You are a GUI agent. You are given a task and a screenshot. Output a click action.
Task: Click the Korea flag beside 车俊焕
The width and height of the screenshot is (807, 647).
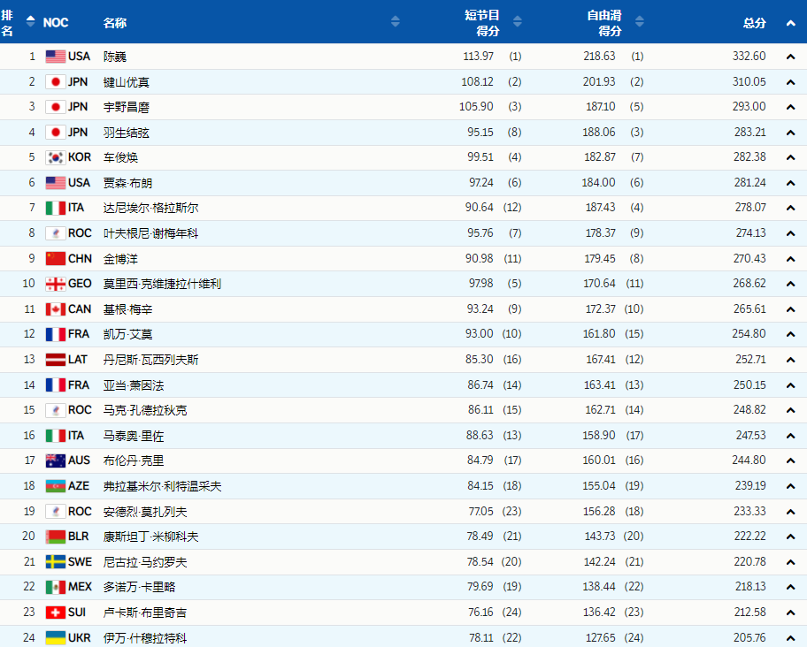(x=54, y=157)
